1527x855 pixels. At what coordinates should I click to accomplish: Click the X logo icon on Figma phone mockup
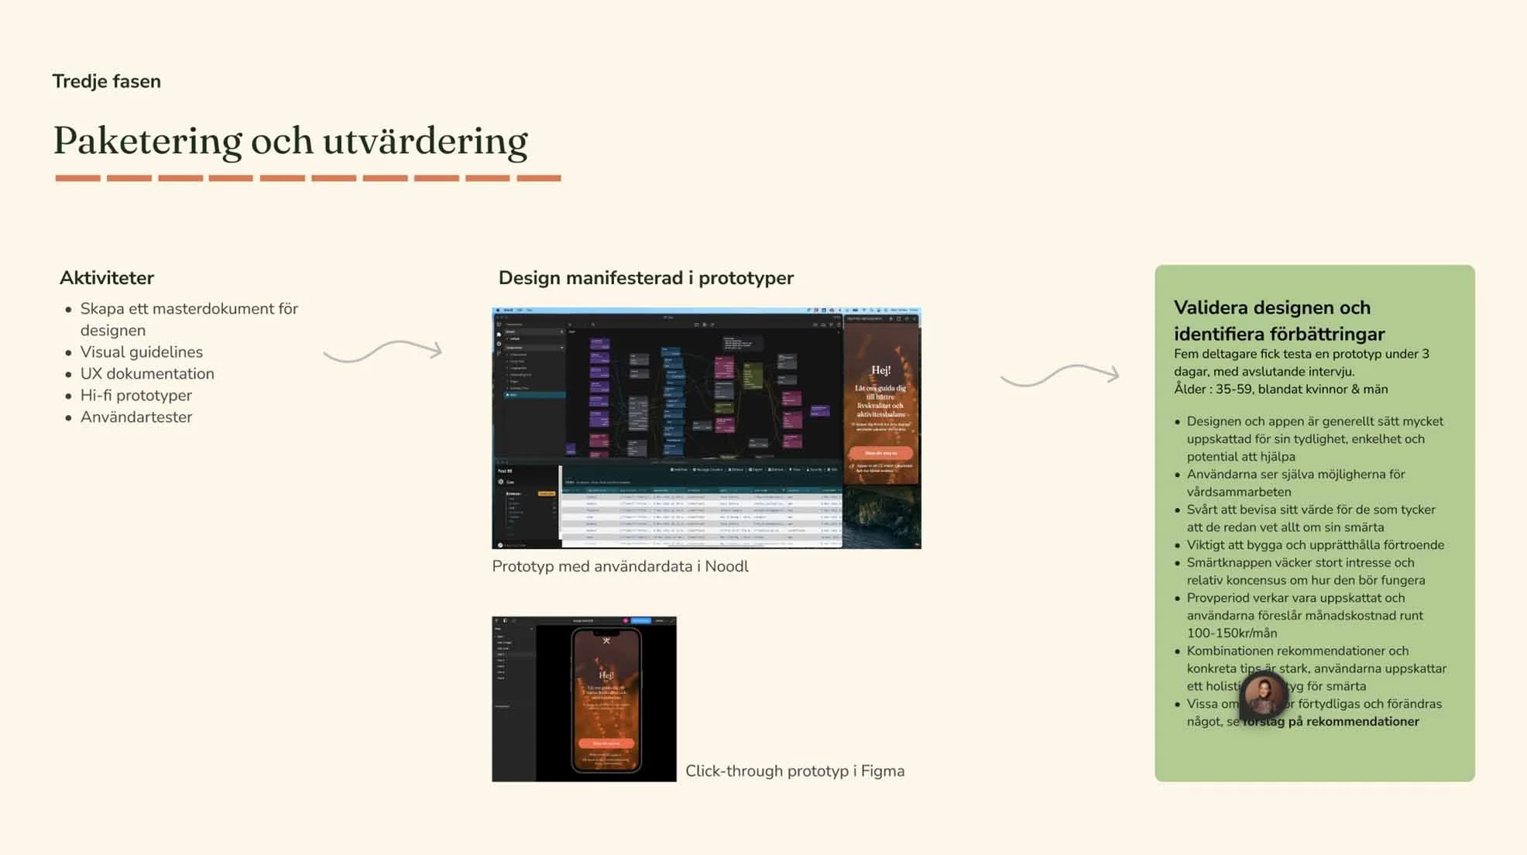pos(606,640)
